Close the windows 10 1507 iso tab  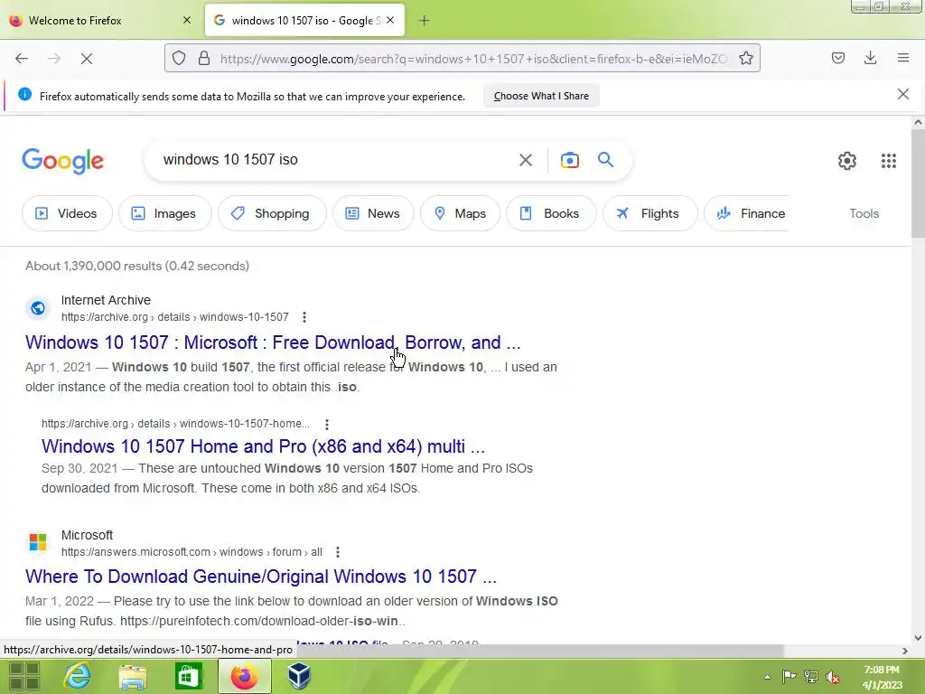click(390, 20)
